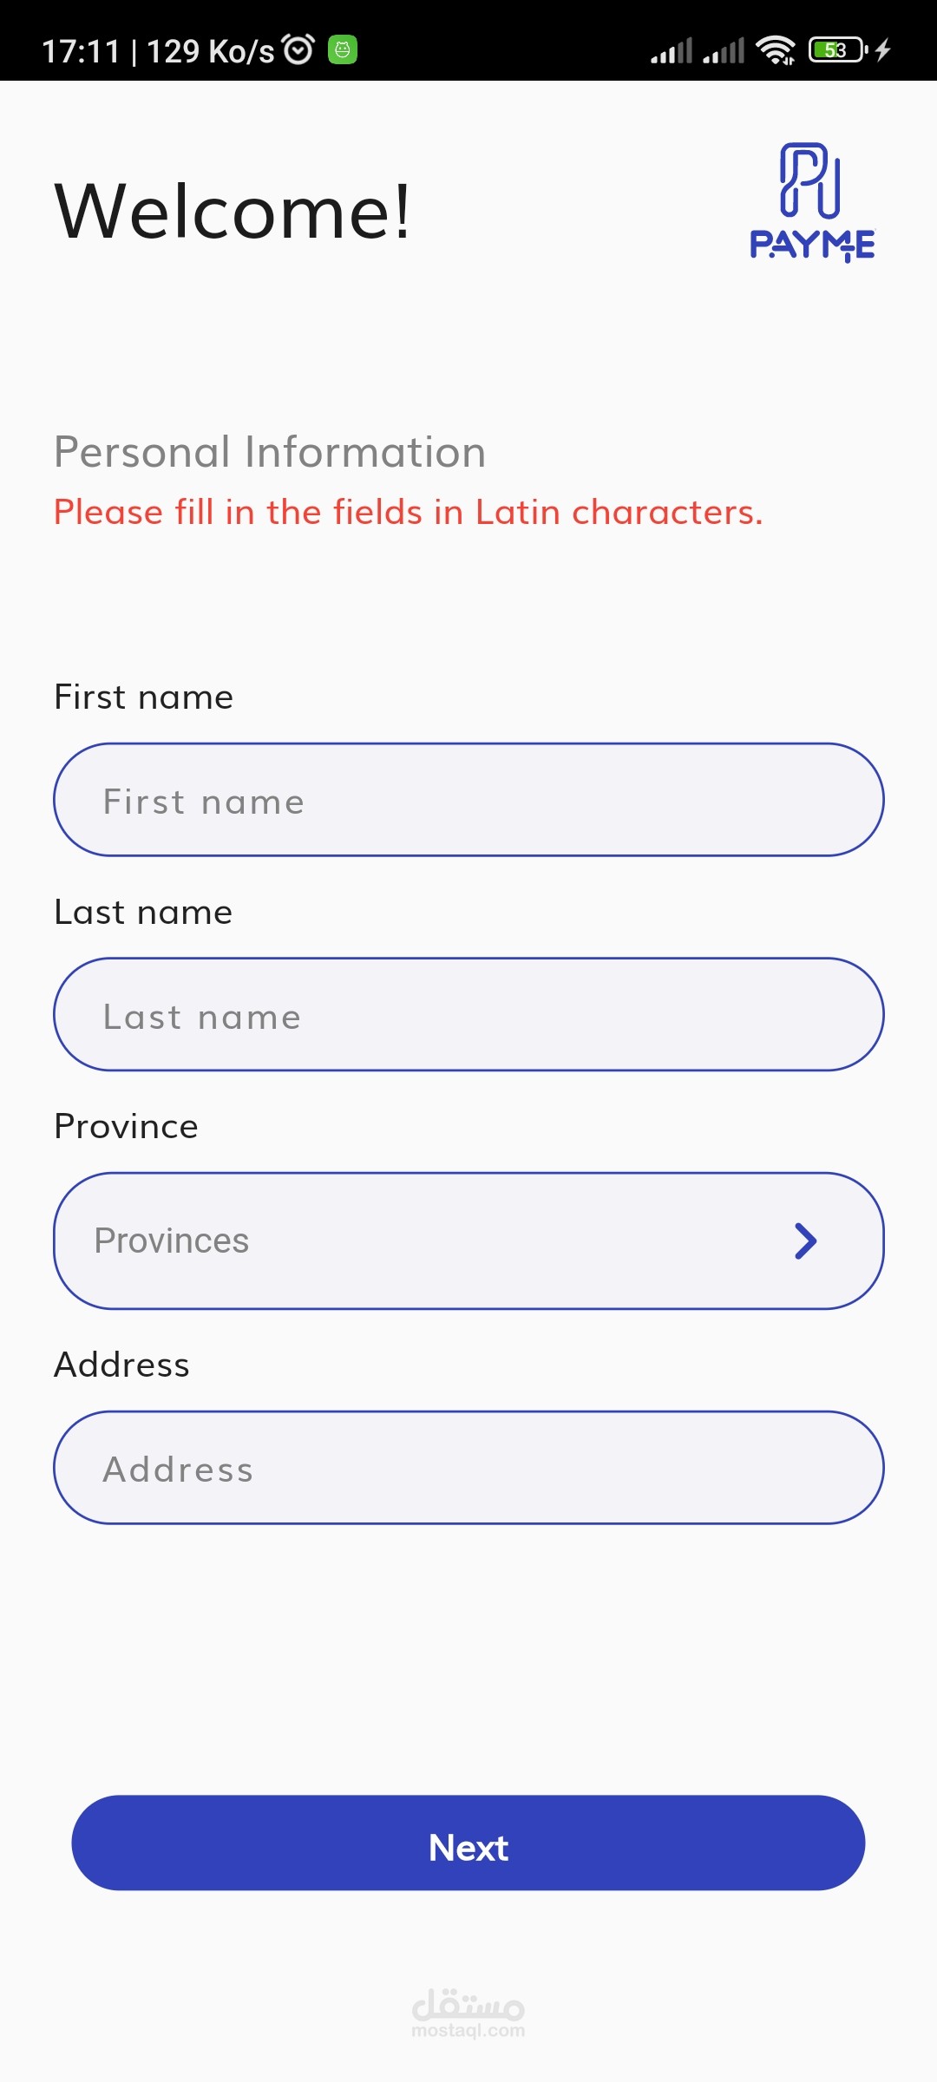Tap the battery level indicator
This screenshot has width=937, height=2082.
(x=836, y=50)
